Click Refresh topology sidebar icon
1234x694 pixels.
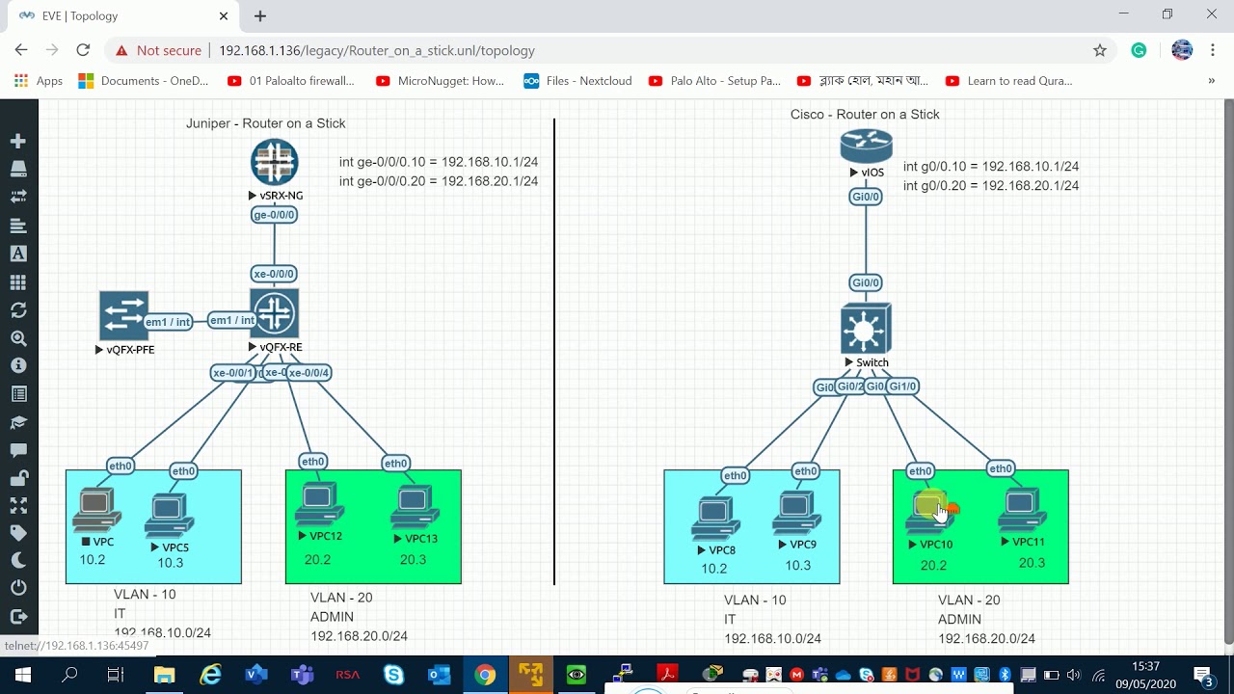coord(17,310)
